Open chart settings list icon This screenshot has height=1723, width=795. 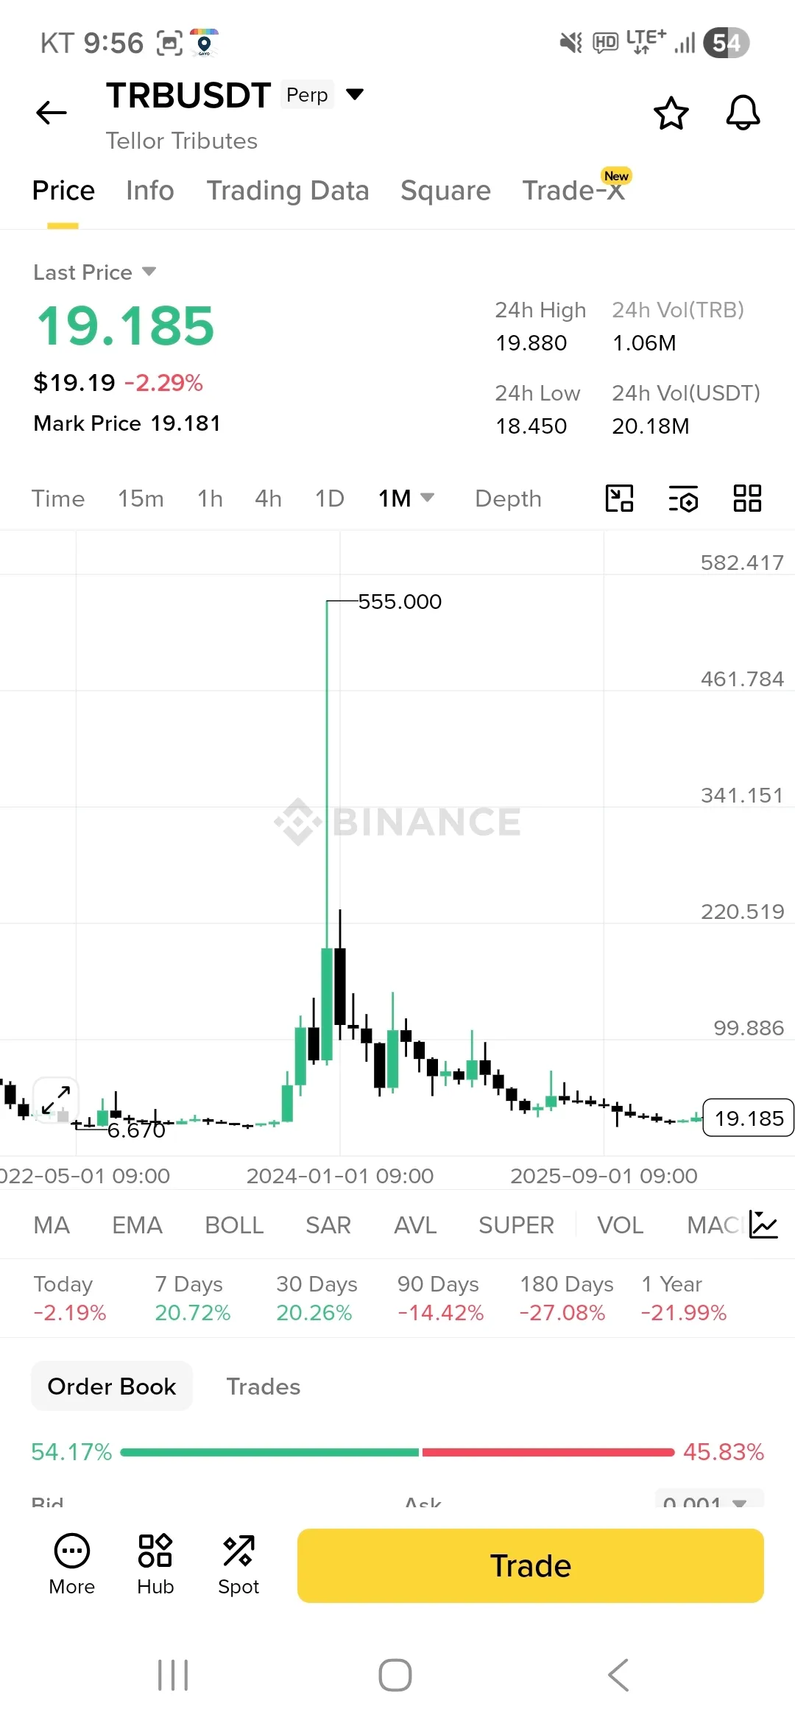click(683, 498)
